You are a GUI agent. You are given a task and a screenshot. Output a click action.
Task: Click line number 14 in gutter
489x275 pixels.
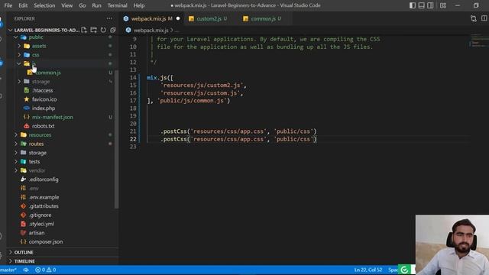click(133, 78)
